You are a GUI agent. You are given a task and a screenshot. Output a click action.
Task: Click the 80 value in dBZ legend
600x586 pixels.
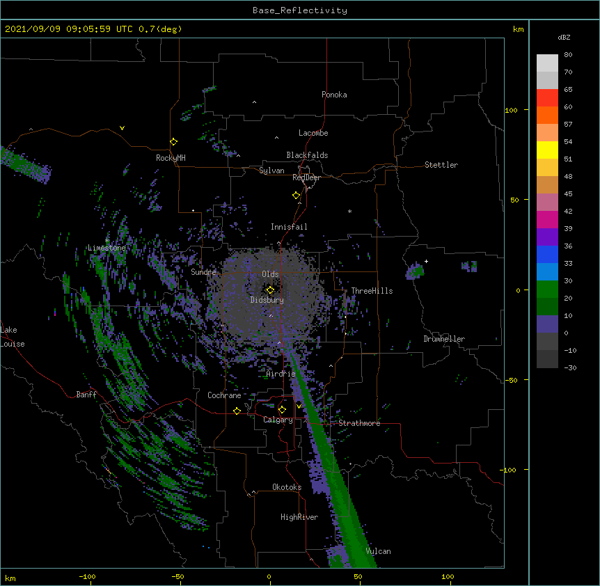pyautogui.click(x=568, y=55)
